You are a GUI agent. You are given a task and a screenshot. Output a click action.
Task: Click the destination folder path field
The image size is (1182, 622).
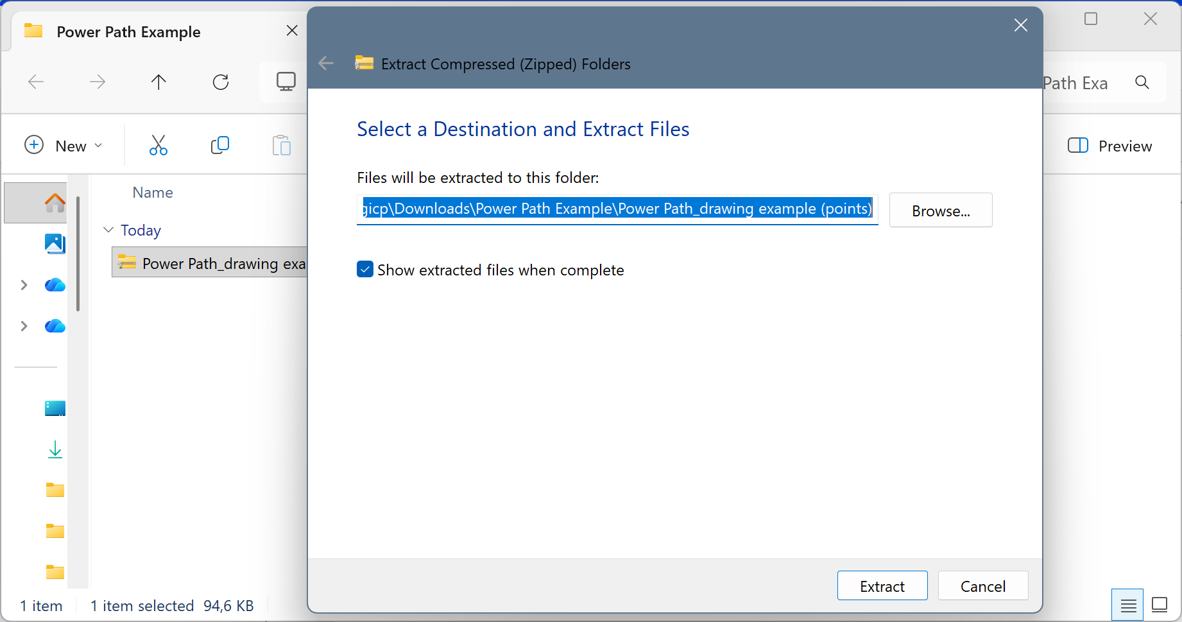coord(616,209)
